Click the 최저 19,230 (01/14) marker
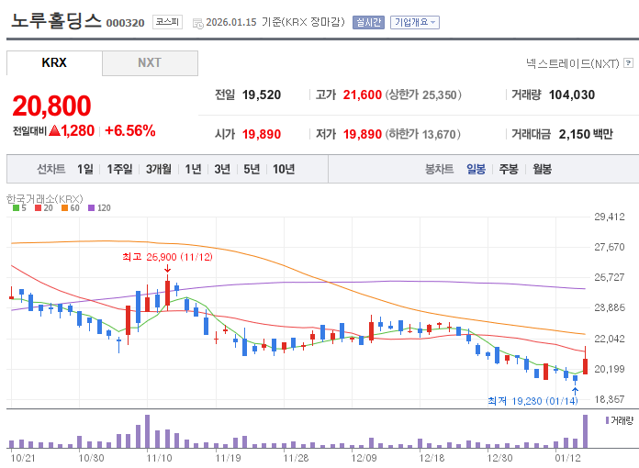The height and width of the screenshot is (468, 639). (x=533, y=401)
